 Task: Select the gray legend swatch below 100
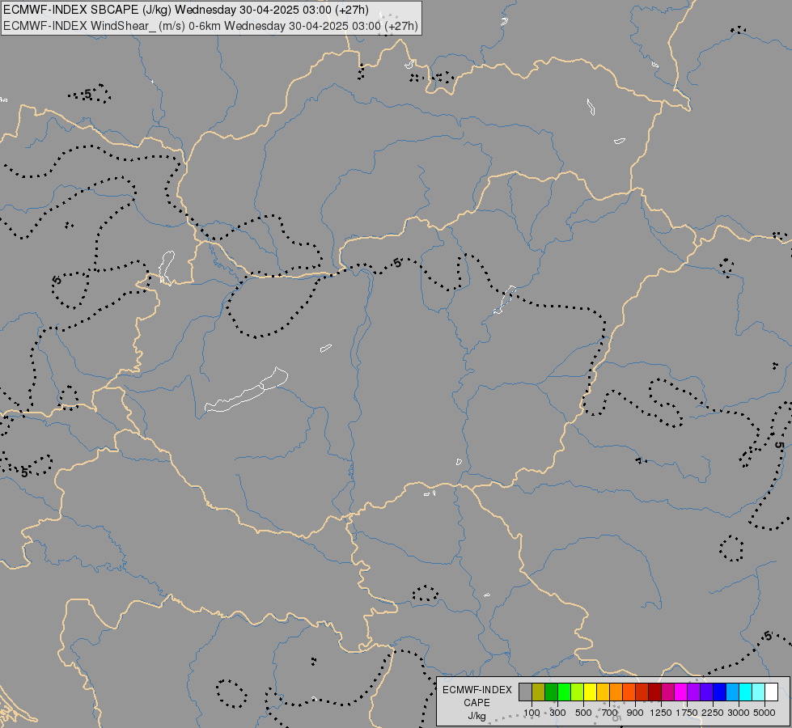(525, 692)
